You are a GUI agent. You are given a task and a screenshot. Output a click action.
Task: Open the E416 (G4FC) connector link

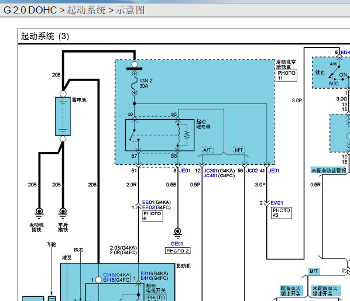[146, 278]
